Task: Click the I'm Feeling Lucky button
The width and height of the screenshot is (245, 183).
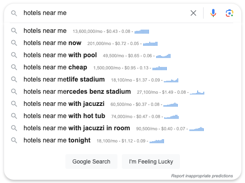Action: pyautogui.click(x=151, y=161)
